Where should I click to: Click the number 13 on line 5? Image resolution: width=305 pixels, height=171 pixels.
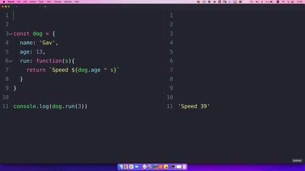tap(39, 52)
